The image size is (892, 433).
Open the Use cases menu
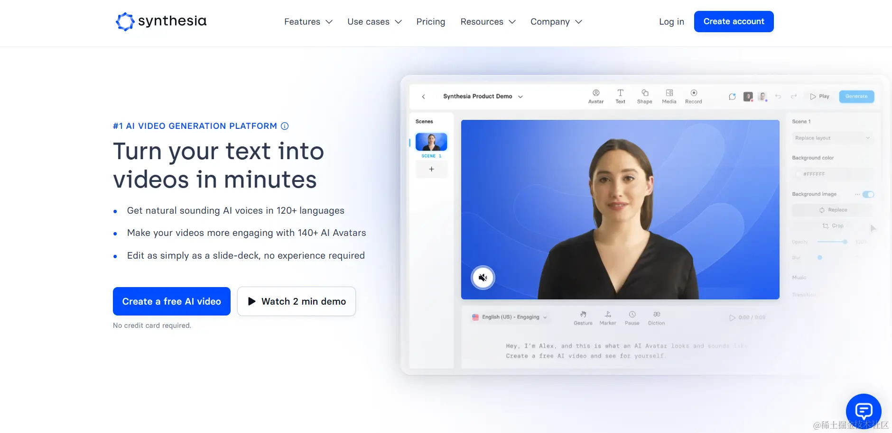click(x=374, y=22)
